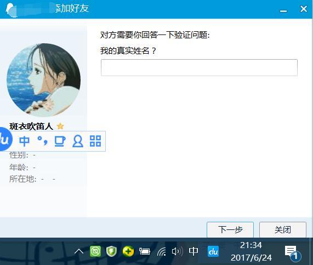Toggle punctuation mode on IME bar

[43, 141]
